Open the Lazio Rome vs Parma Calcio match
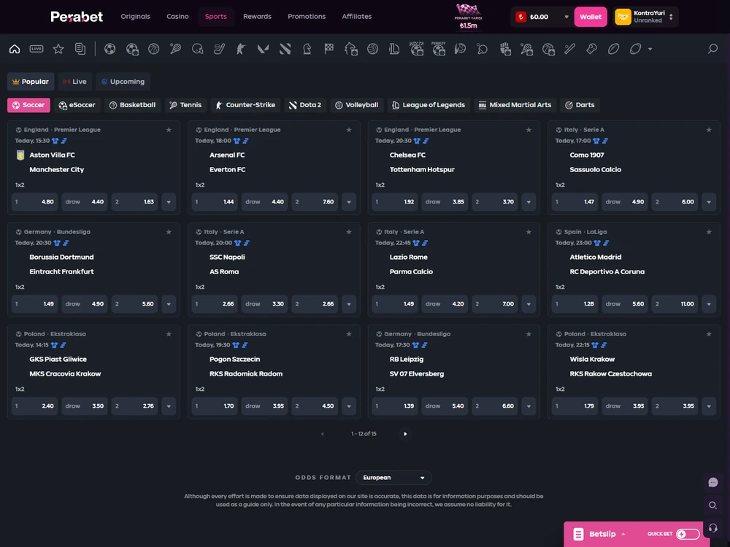The image size is (730, 547). tap(411, 264)
